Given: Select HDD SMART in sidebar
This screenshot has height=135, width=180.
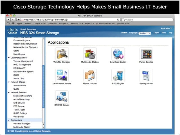Looking at the screenshot, I should click(19, 68).
